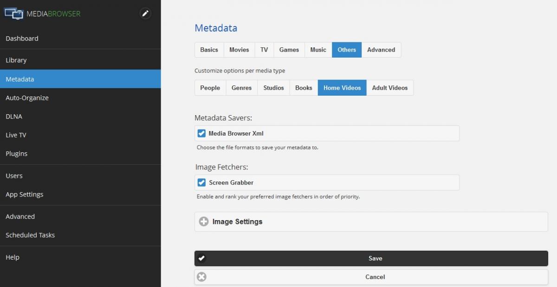Open Scheduled Tasks in sidebar
557x287 pixels.
click(x=30, y=235)
